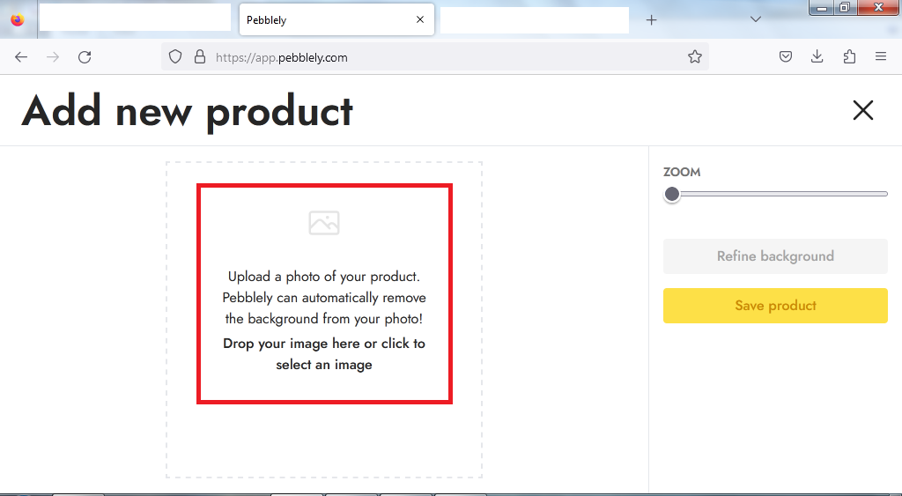The image size is (902, 496).
Task: Open the Firefox application menu
Action: click(881, 57)
